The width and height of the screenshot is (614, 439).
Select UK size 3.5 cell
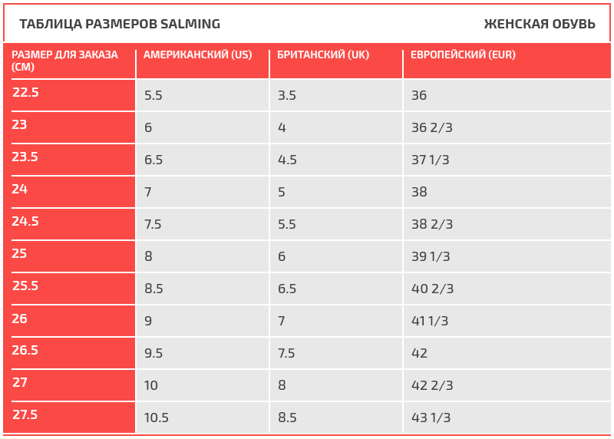pos(287,95)
